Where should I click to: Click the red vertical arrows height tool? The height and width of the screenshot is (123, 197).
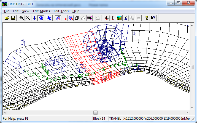[x=113, y=18]
